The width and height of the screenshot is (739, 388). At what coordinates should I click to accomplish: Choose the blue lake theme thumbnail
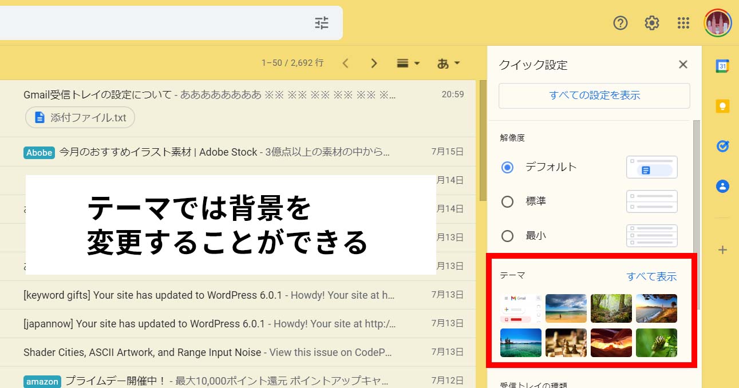pyautogui.click(x=521, y=343)
